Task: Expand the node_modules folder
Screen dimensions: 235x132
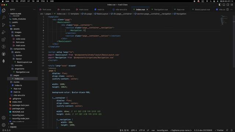Action: (x=19, y=19)
